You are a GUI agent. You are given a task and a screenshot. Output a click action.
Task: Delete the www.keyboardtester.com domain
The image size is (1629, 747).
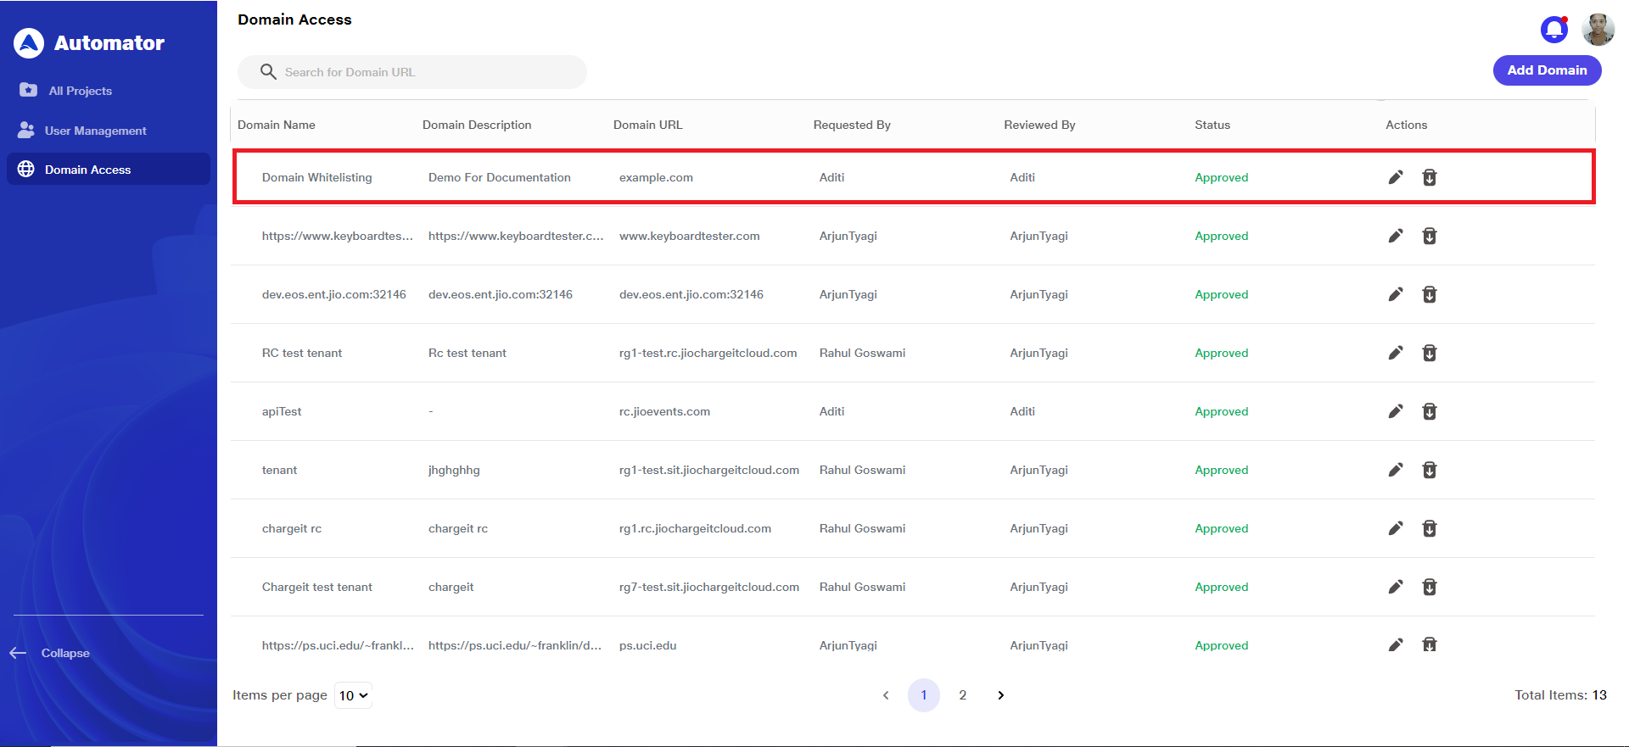[x=1429, y=236]
